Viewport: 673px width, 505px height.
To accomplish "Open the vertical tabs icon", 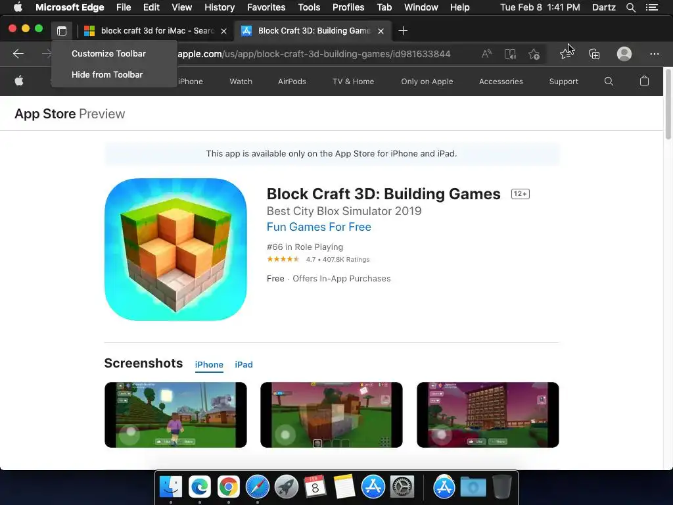I will (62, 31).
